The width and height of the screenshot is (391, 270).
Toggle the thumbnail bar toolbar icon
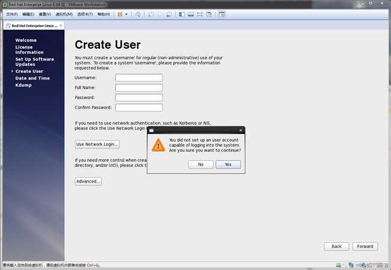pyautogui.click(x=191, y=14)
